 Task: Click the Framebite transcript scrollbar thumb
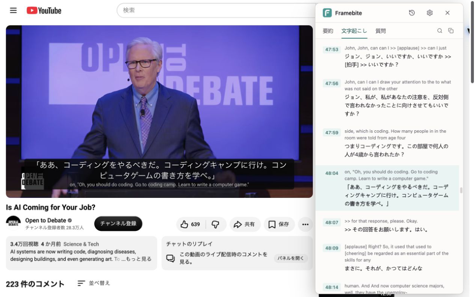coord(461,190)
